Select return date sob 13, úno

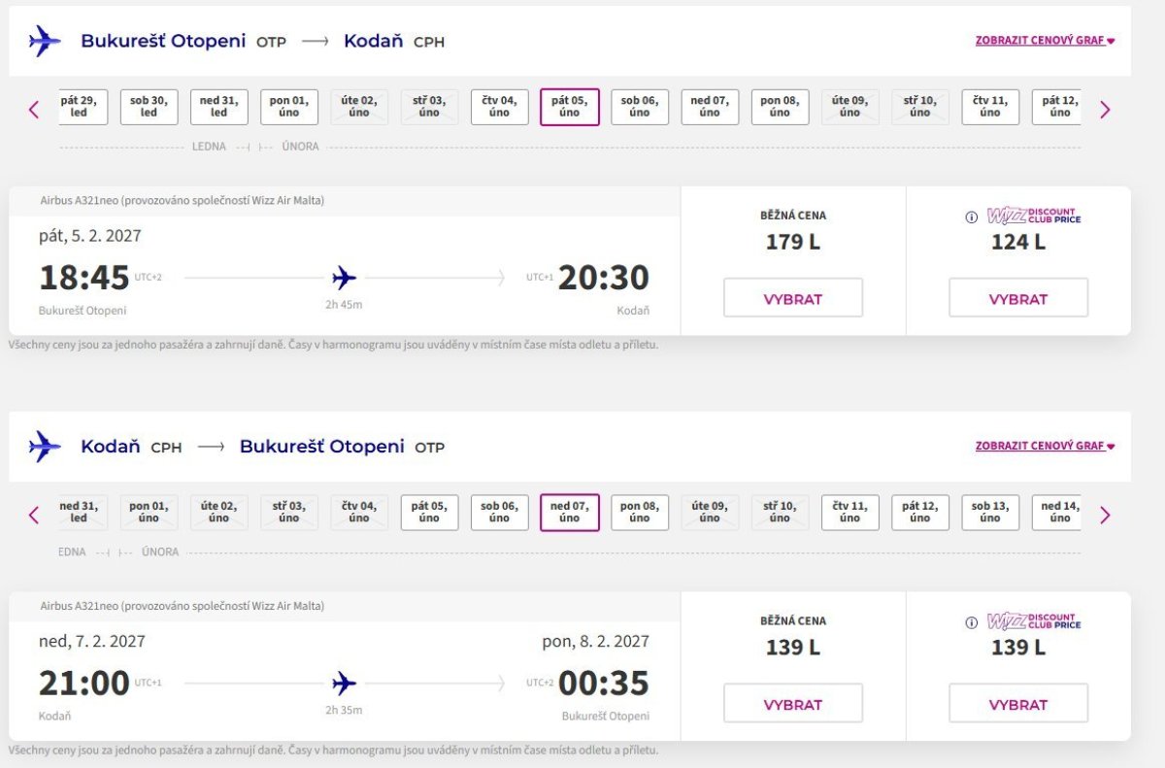[x=990, y=513]
